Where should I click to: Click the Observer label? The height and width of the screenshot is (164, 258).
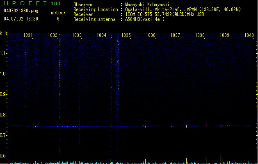[83, 5]
